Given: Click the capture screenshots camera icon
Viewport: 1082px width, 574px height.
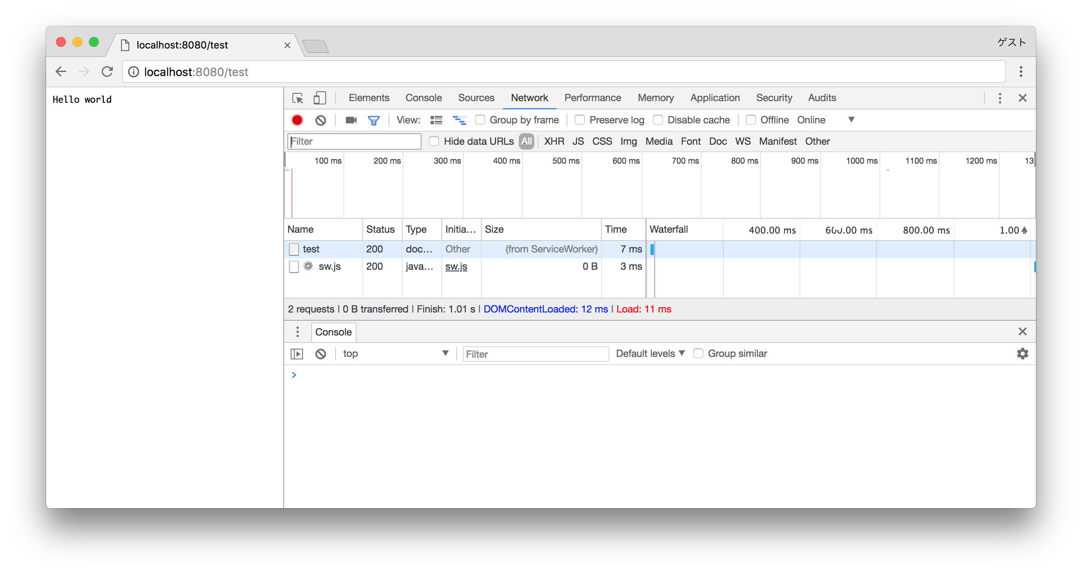Looking at the screenshot, I should [351, 120].
